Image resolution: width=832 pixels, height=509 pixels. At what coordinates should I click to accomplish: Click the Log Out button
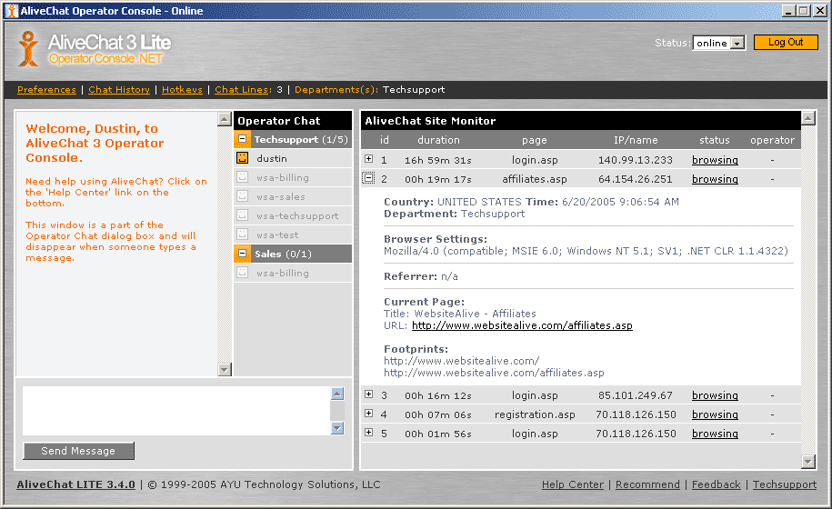(x=786, y=43)
